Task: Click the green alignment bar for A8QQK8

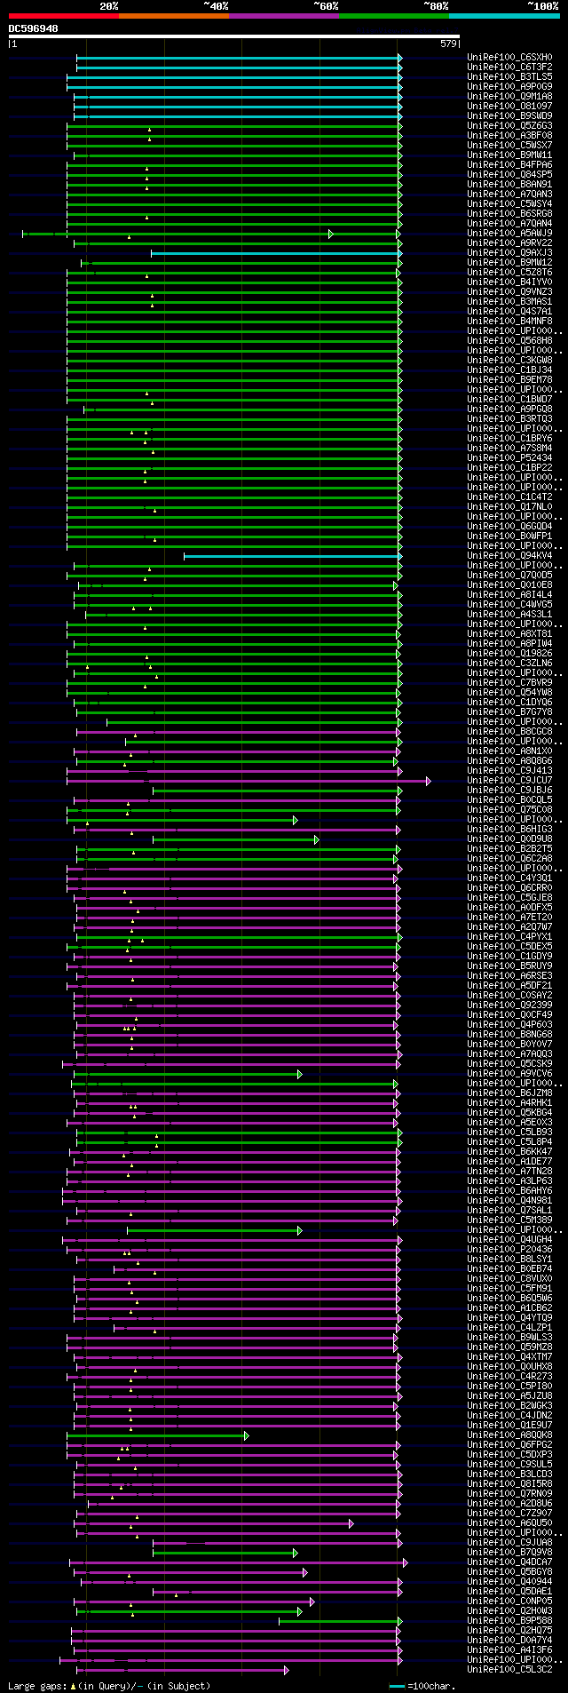Action: 156,1435
